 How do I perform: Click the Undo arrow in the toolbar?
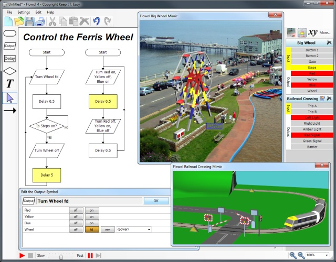[x=96, y=21]
